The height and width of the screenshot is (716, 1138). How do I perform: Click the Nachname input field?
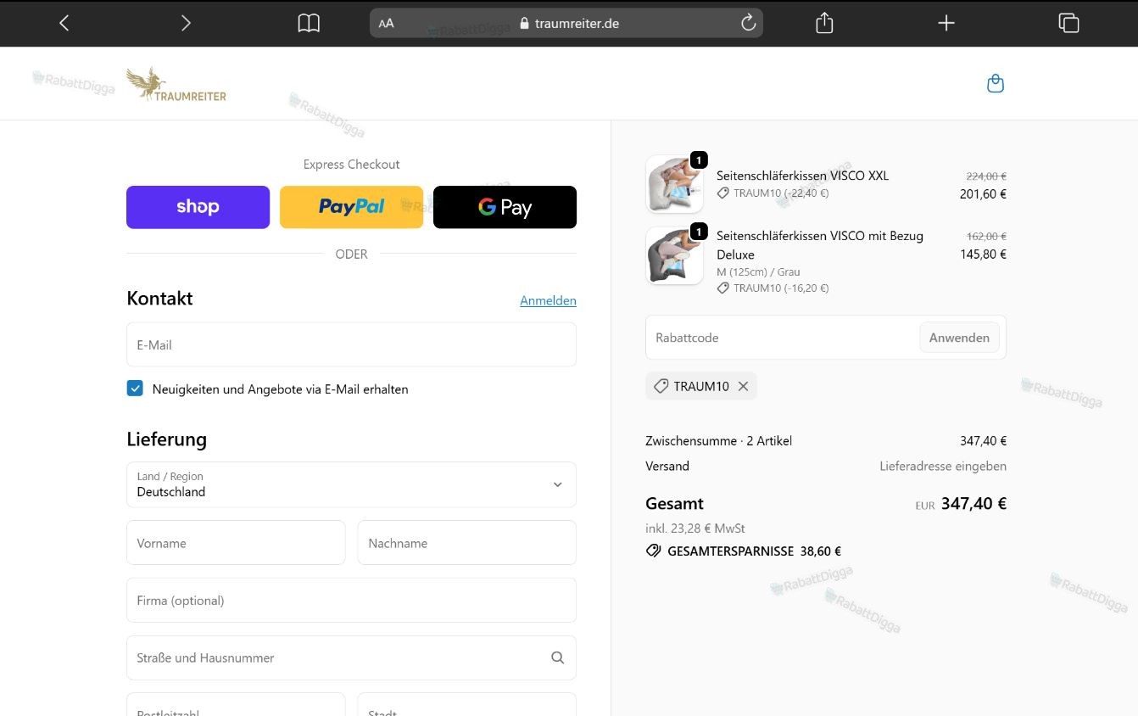tap(467, 543)
